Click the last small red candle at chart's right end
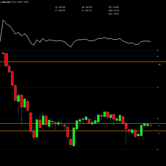This screenshot has height=166, width=166. pyautogui.click(x=151, y=125)
